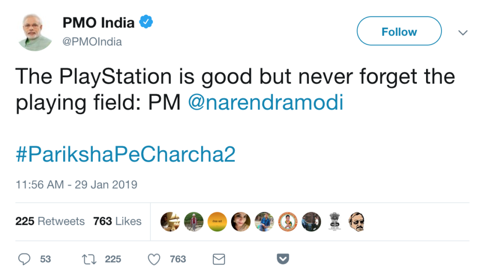Follow the PMO India account
This screenshot has width=480, height=277.
[x=399, y=32]
